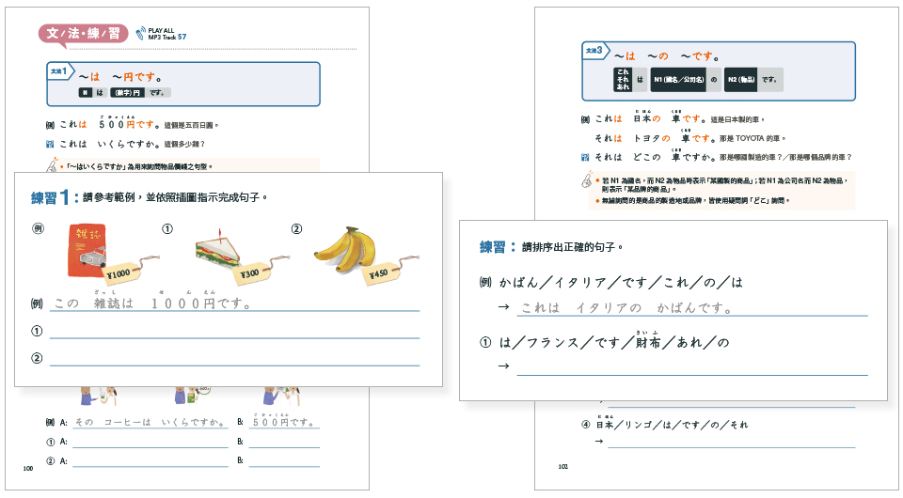Image resolution: width=903 pixels, height=498 pixels.
Task: Click the pattern text 〜は 〜の 〜です。
Action: pyautogui.click(x=666, y=56)
